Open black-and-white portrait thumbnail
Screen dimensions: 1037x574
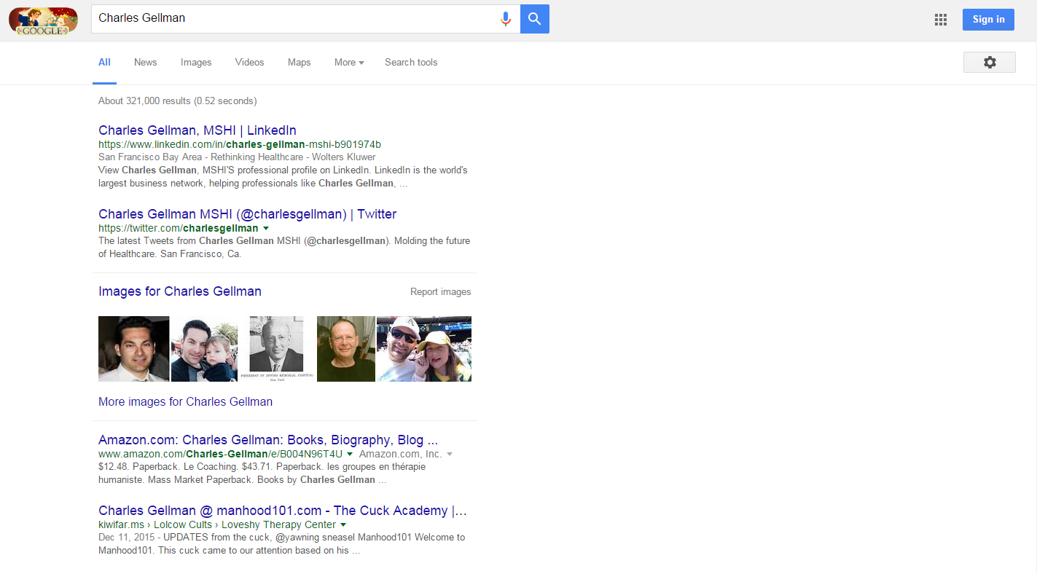(277, 349)
